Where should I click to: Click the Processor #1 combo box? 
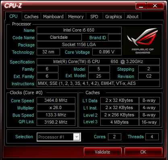[x=59, y=137]
